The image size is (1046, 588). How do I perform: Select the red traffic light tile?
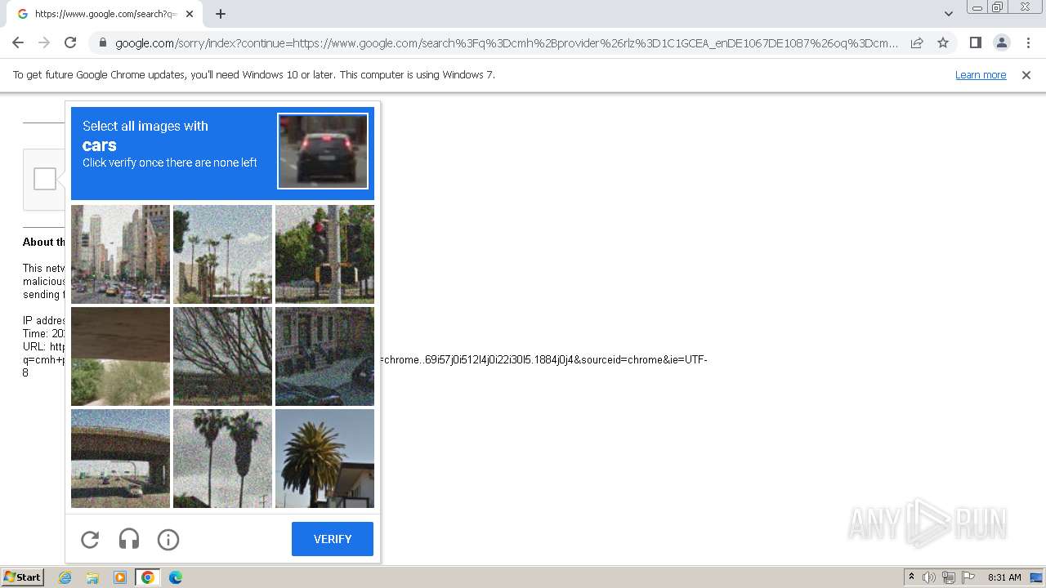(324, 254)
